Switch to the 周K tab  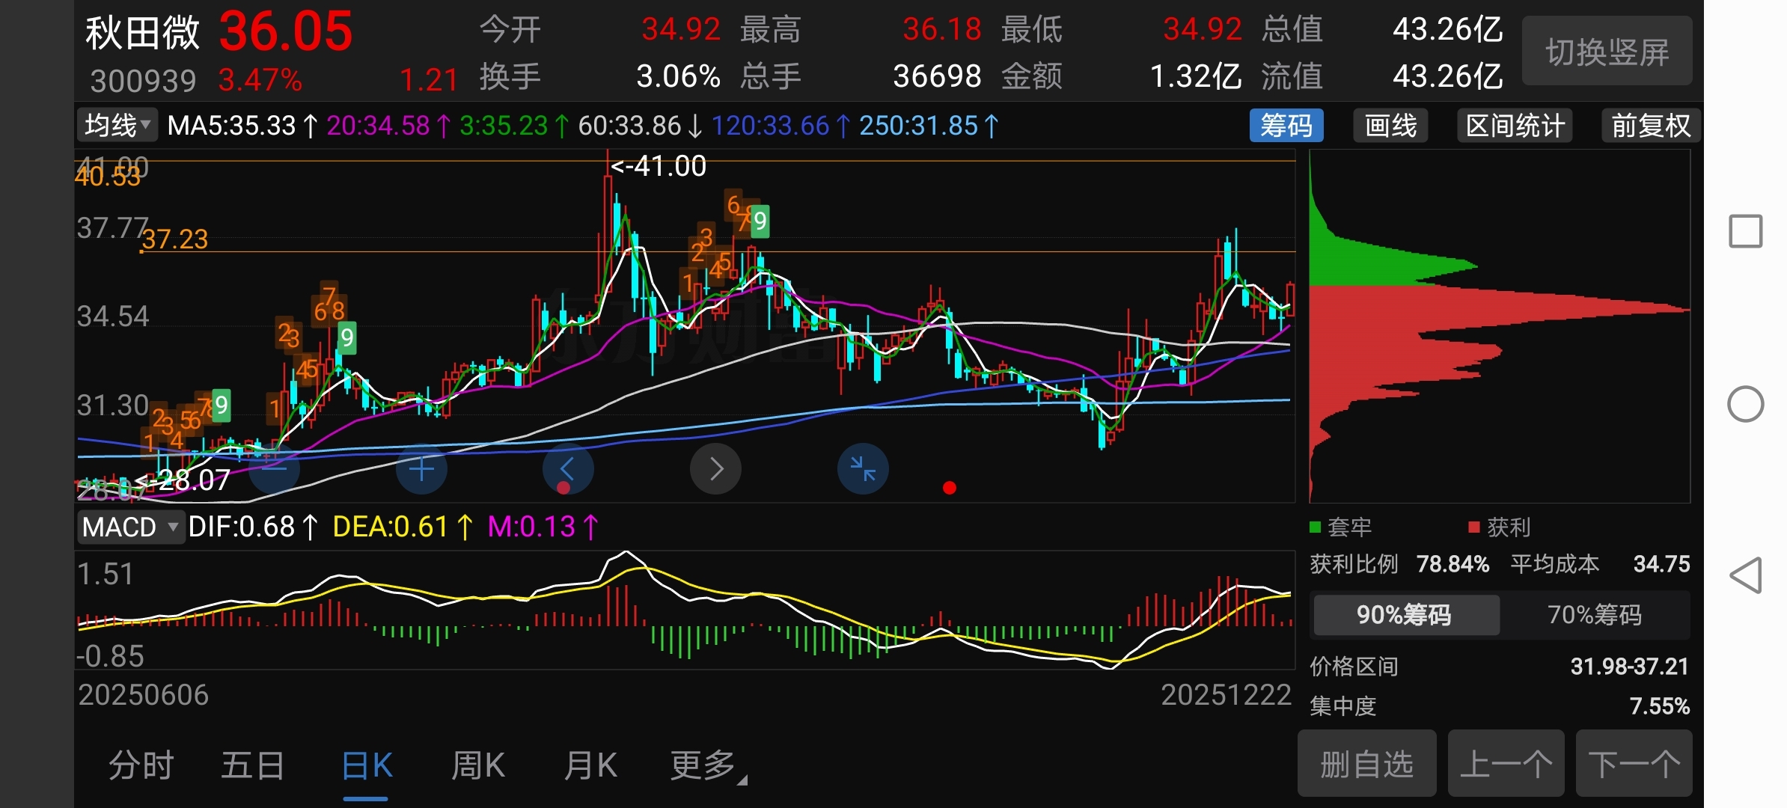[478, 765]
